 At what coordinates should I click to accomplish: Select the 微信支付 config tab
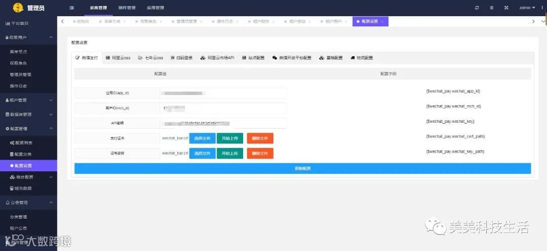[87, 58]
